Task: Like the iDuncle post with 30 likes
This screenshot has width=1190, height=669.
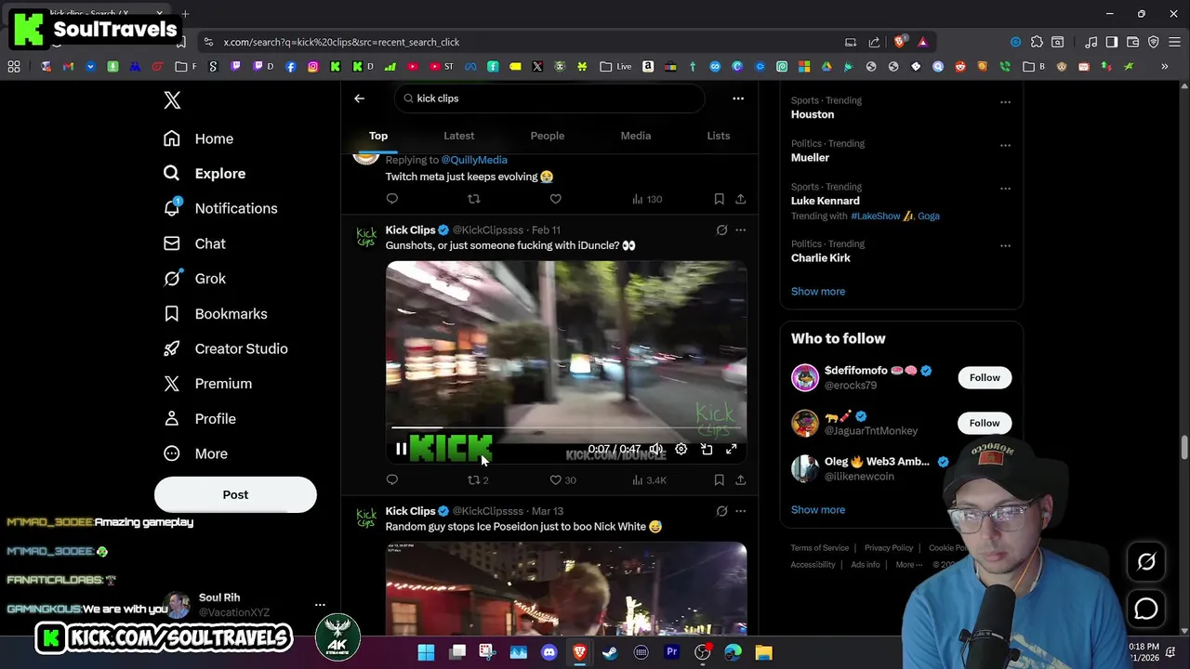Action: pos(563,480)
